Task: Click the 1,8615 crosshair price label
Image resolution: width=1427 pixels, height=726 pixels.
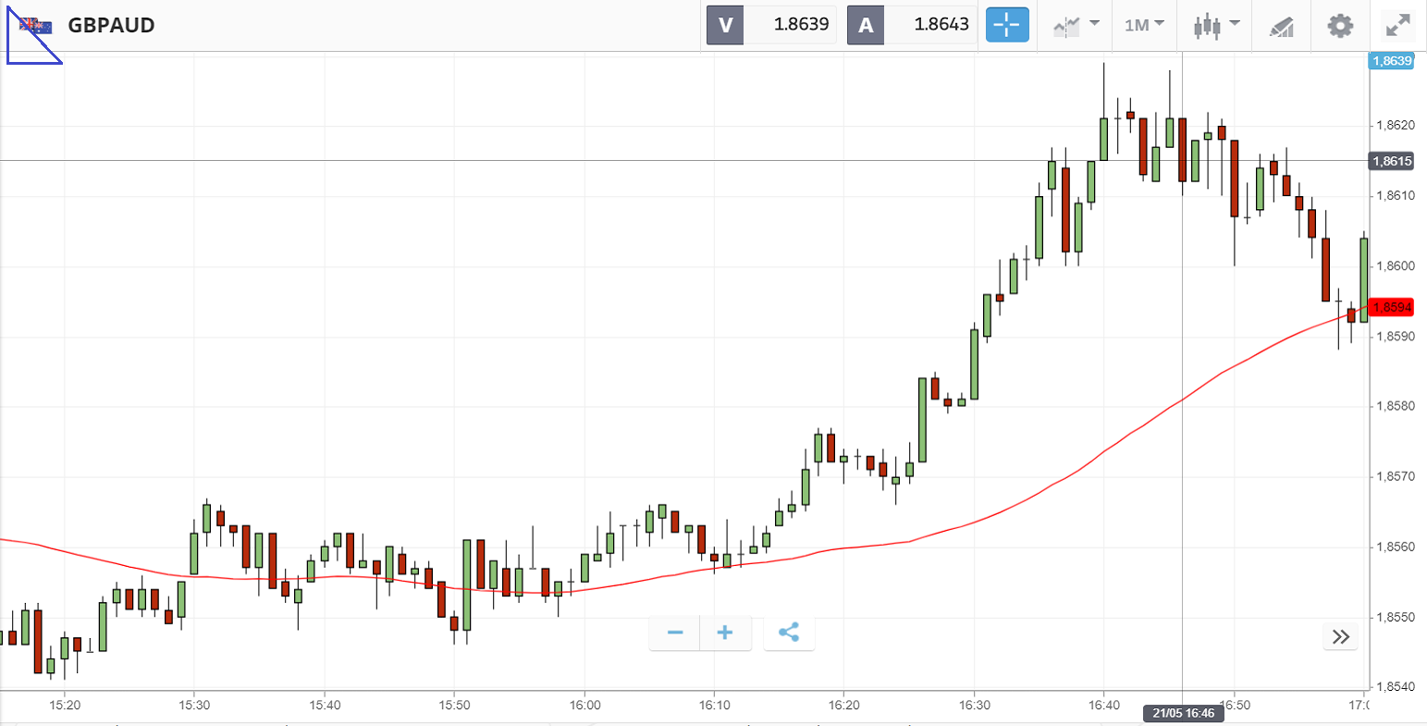Action: (x=1392, y=161)
